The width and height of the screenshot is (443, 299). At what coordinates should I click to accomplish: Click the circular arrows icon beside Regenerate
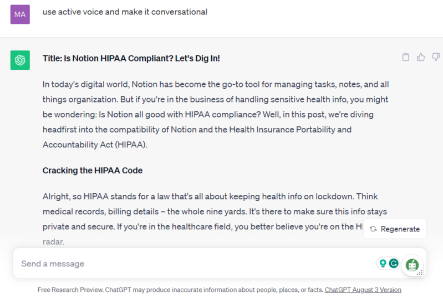[x=373, y=229]
